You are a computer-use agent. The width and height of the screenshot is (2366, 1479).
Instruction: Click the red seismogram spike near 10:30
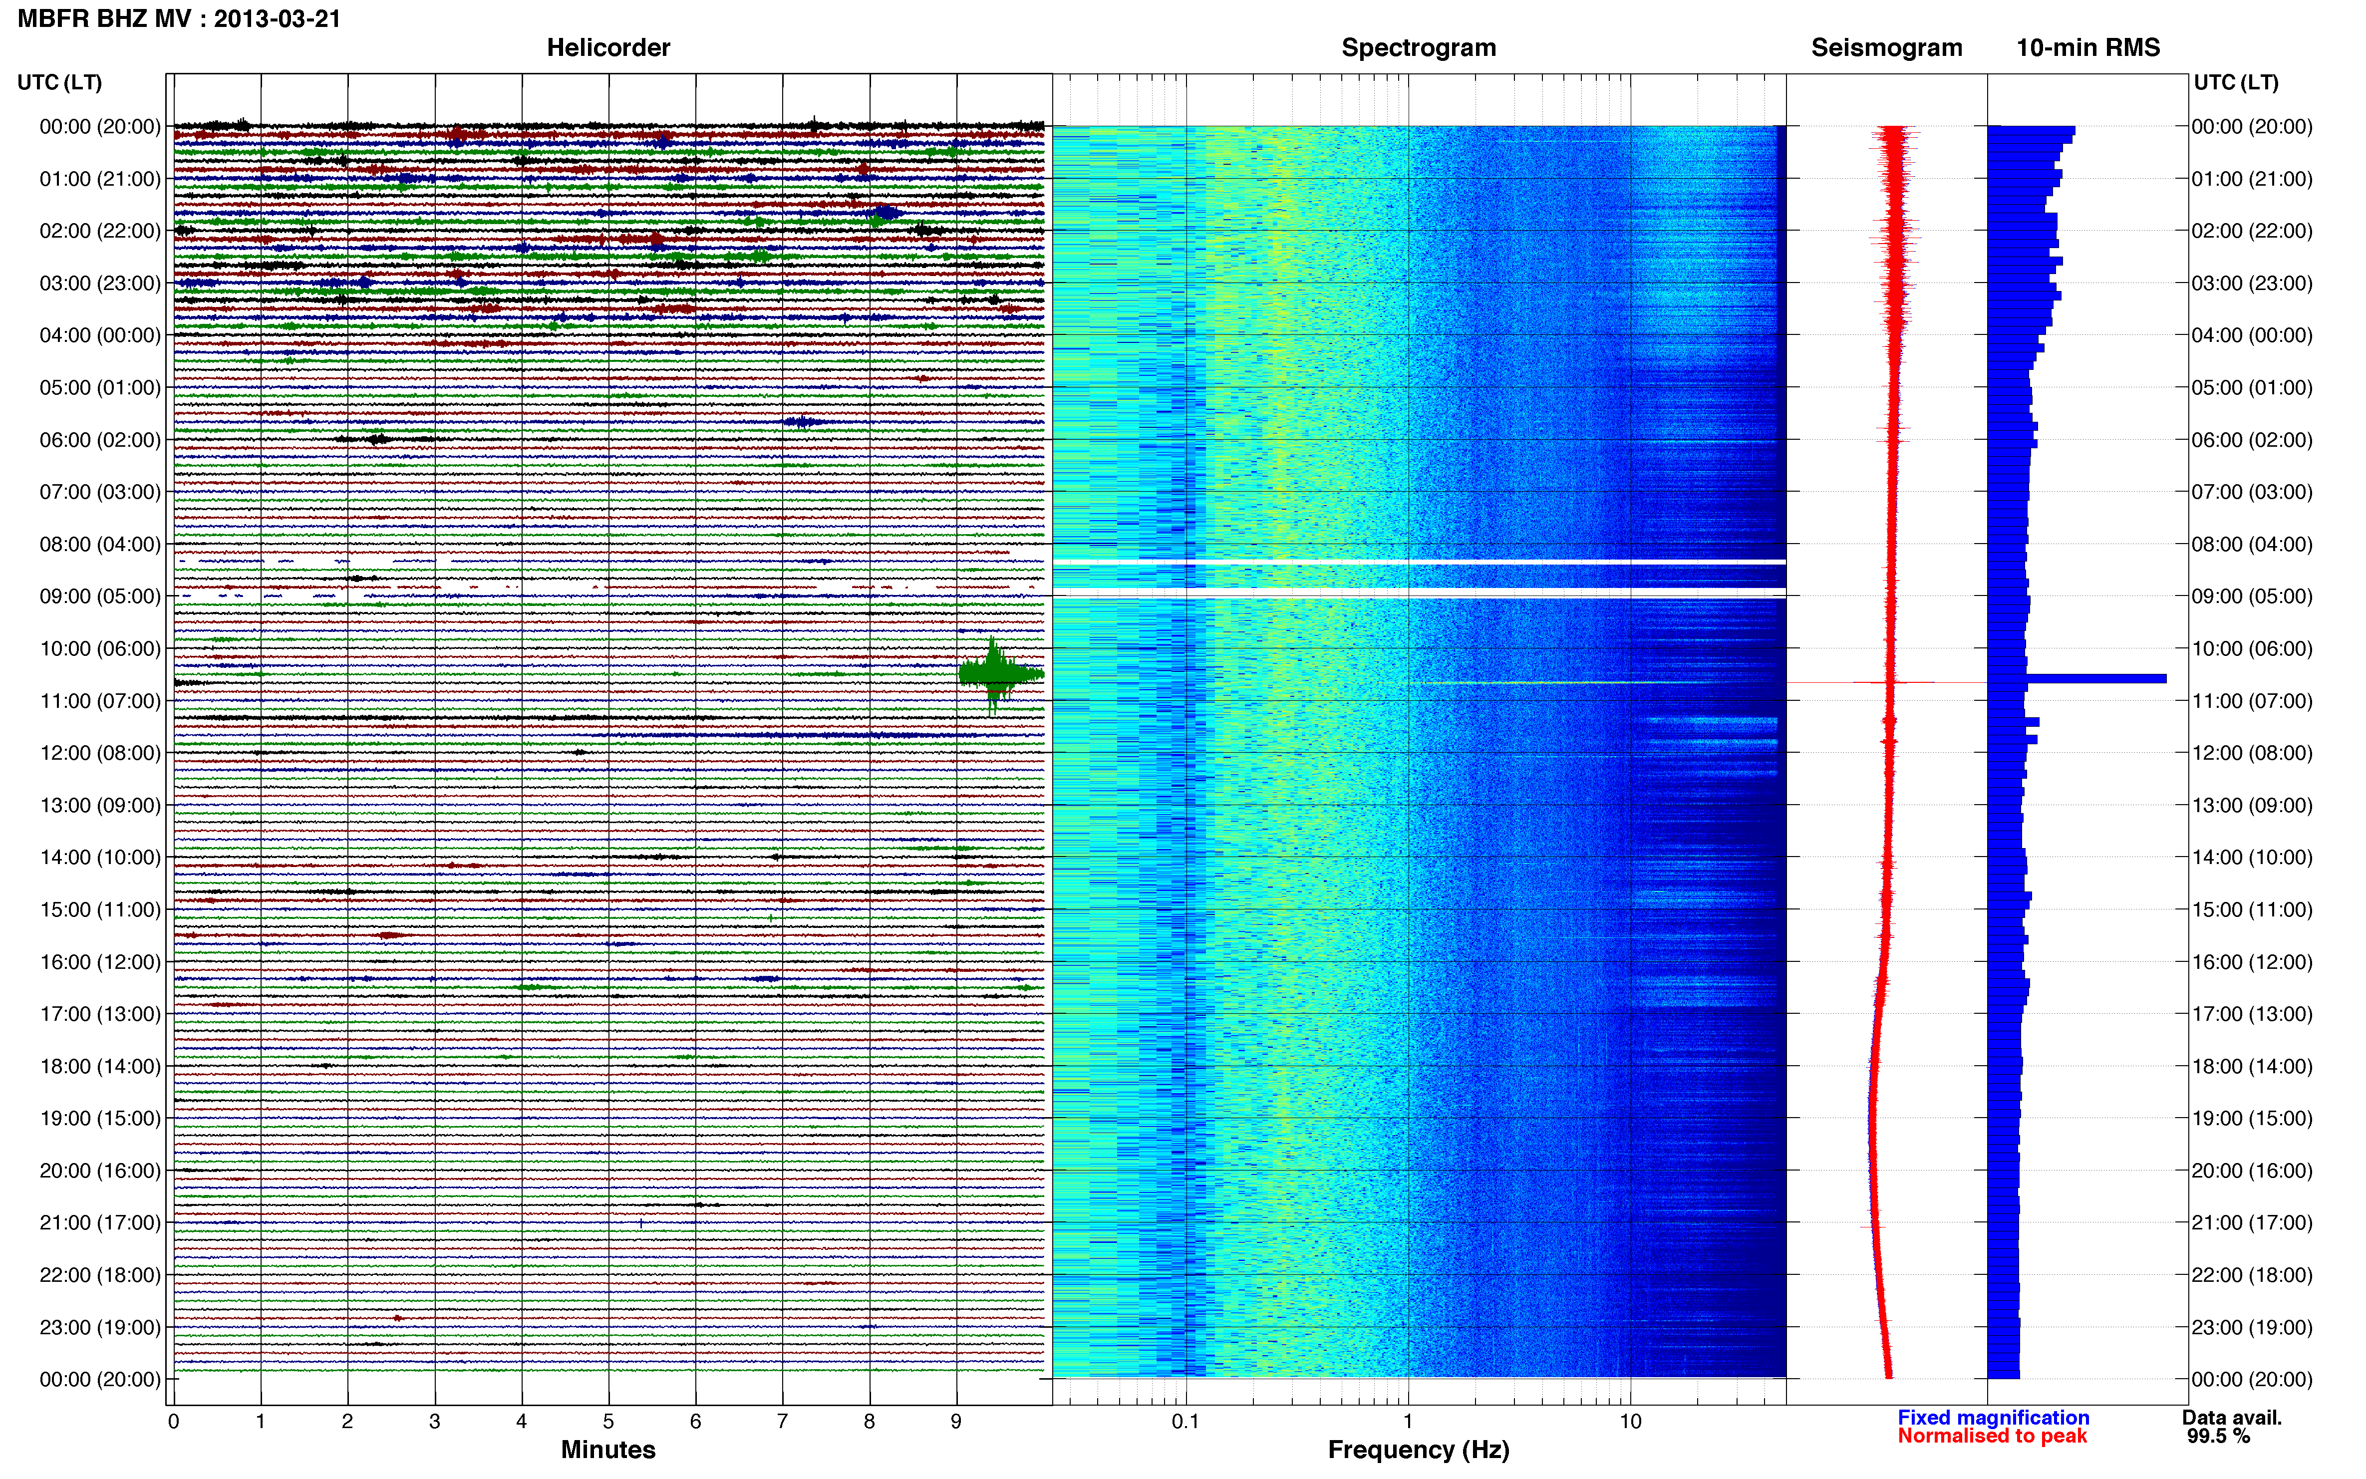point(1888,682)
